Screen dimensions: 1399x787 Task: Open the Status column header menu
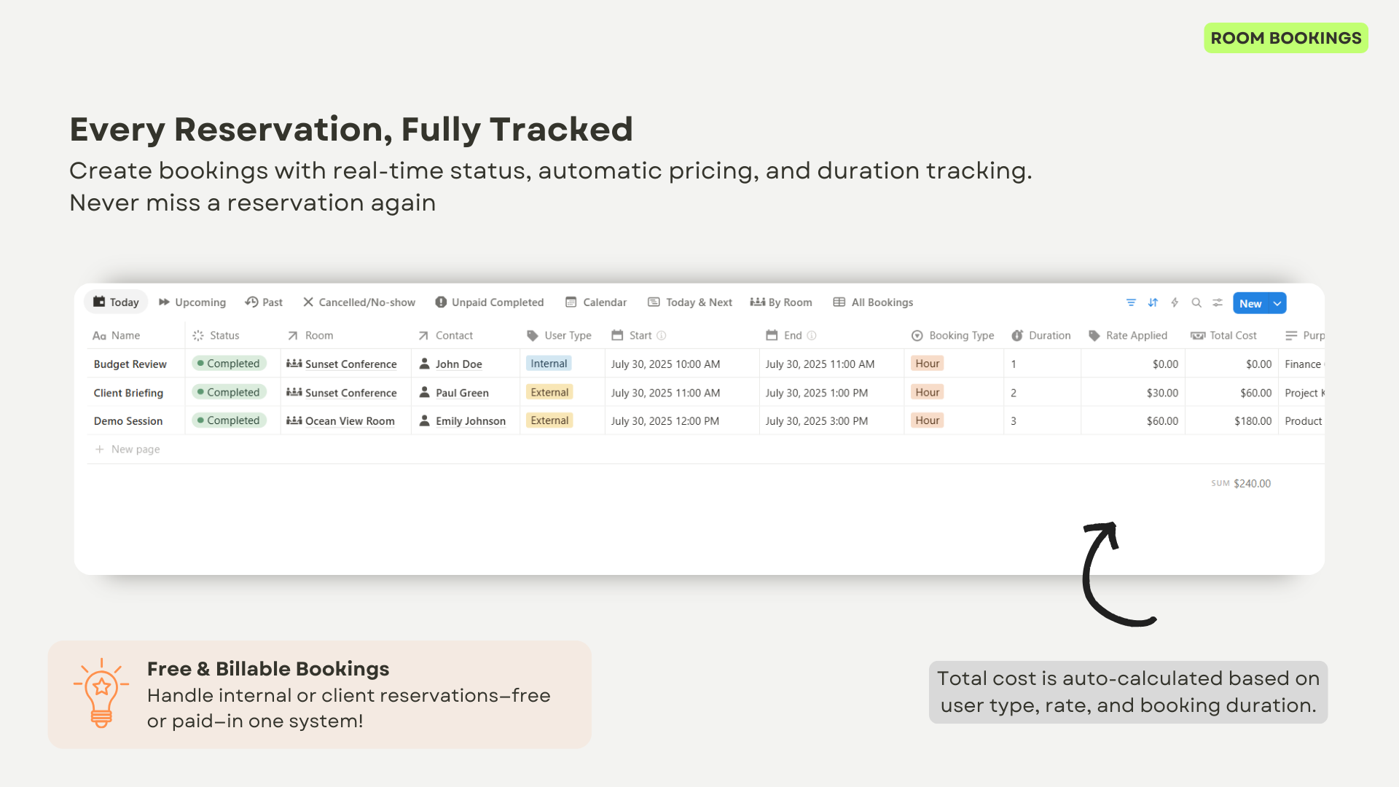224,335
